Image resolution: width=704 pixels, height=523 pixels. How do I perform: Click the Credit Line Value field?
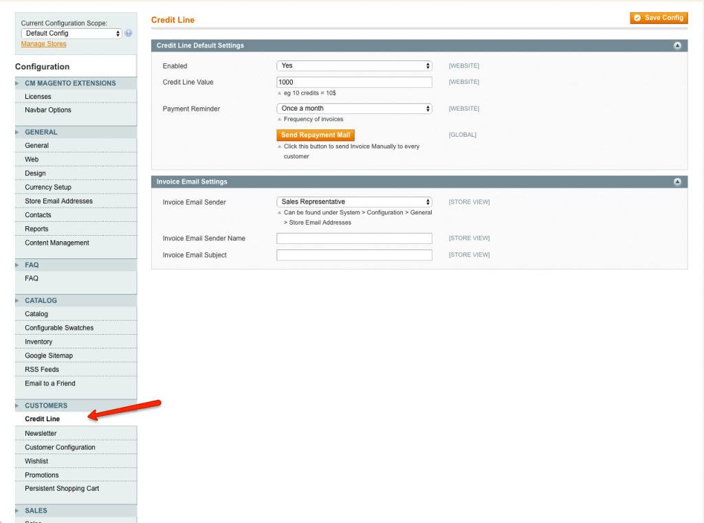pyautogui.click(x=354, y=82)
